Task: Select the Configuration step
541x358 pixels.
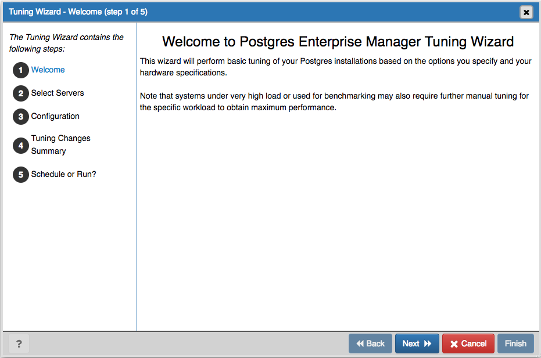Action: (x=55, y=116)
